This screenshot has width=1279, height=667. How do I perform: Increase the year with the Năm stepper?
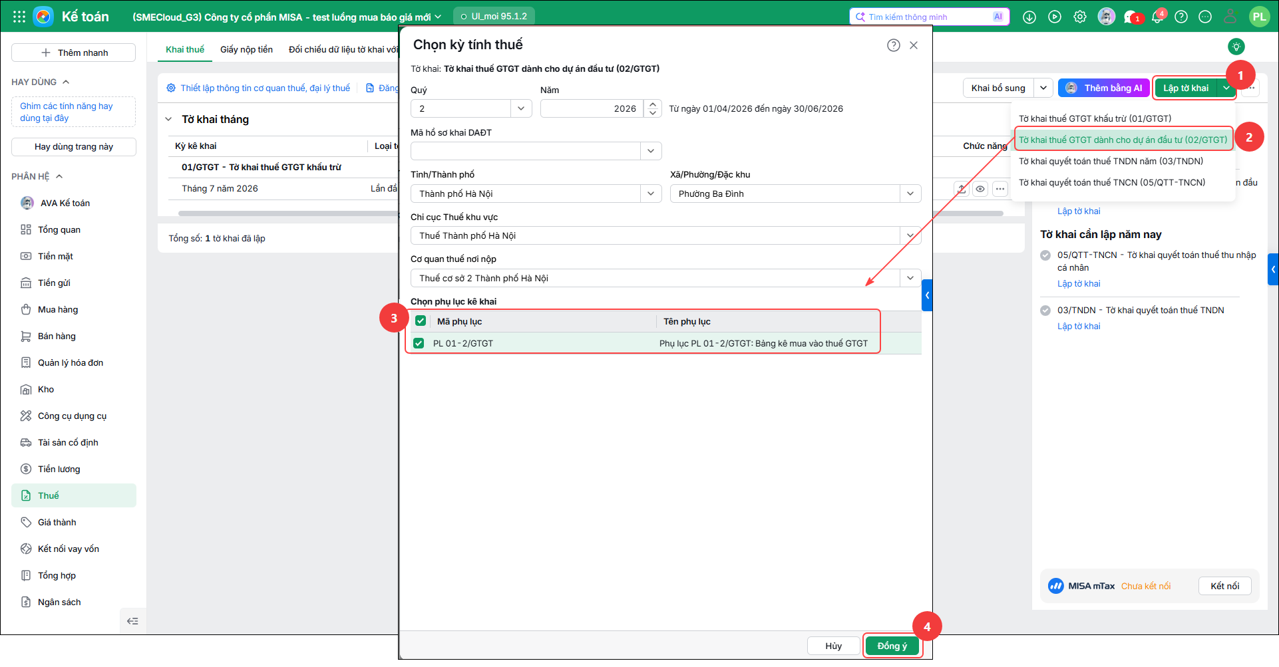pyautogui.click(x=653, y=104)
